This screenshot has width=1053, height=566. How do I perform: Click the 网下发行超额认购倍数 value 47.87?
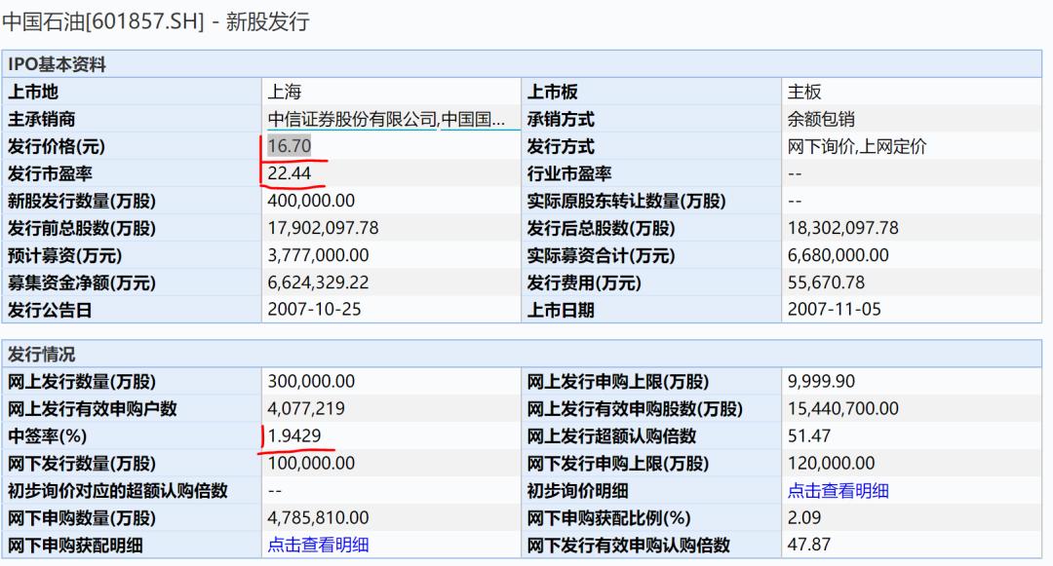click(804, 547)
